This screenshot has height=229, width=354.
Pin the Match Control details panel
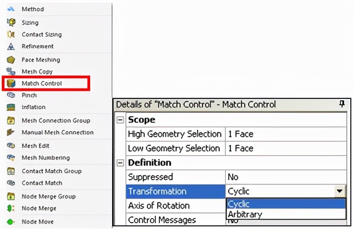[x=342, y=104]
